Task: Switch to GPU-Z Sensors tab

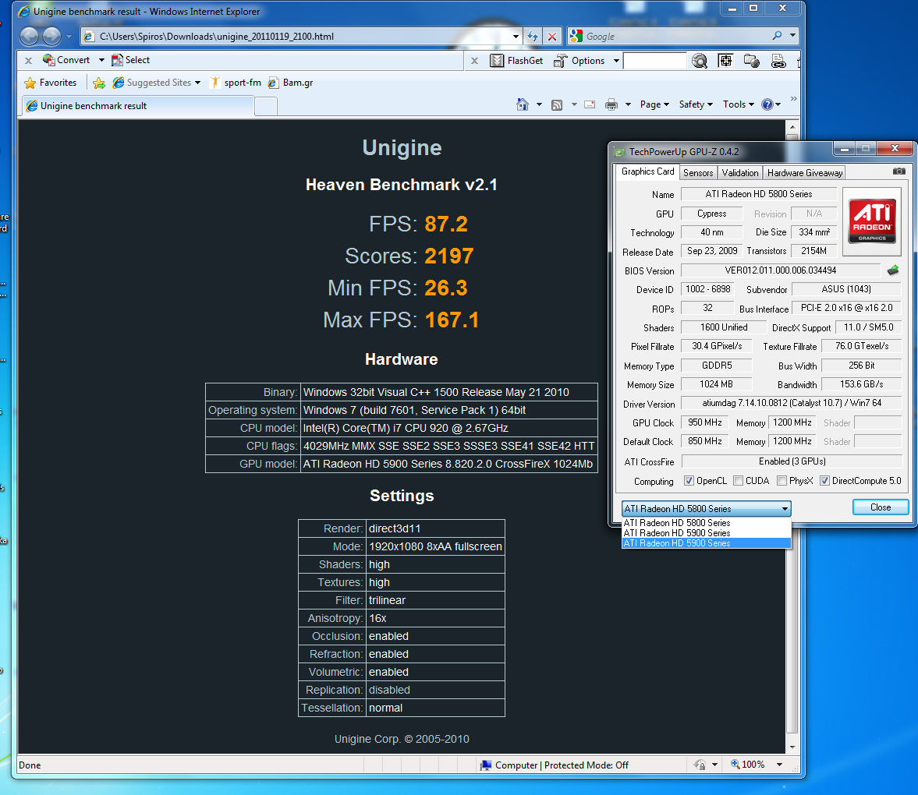Action: tap(698, 172)
